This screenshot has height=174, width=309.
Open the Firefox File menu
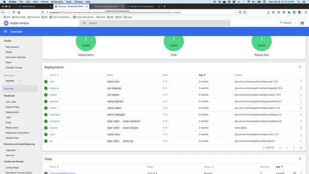(x=21, y=1)
